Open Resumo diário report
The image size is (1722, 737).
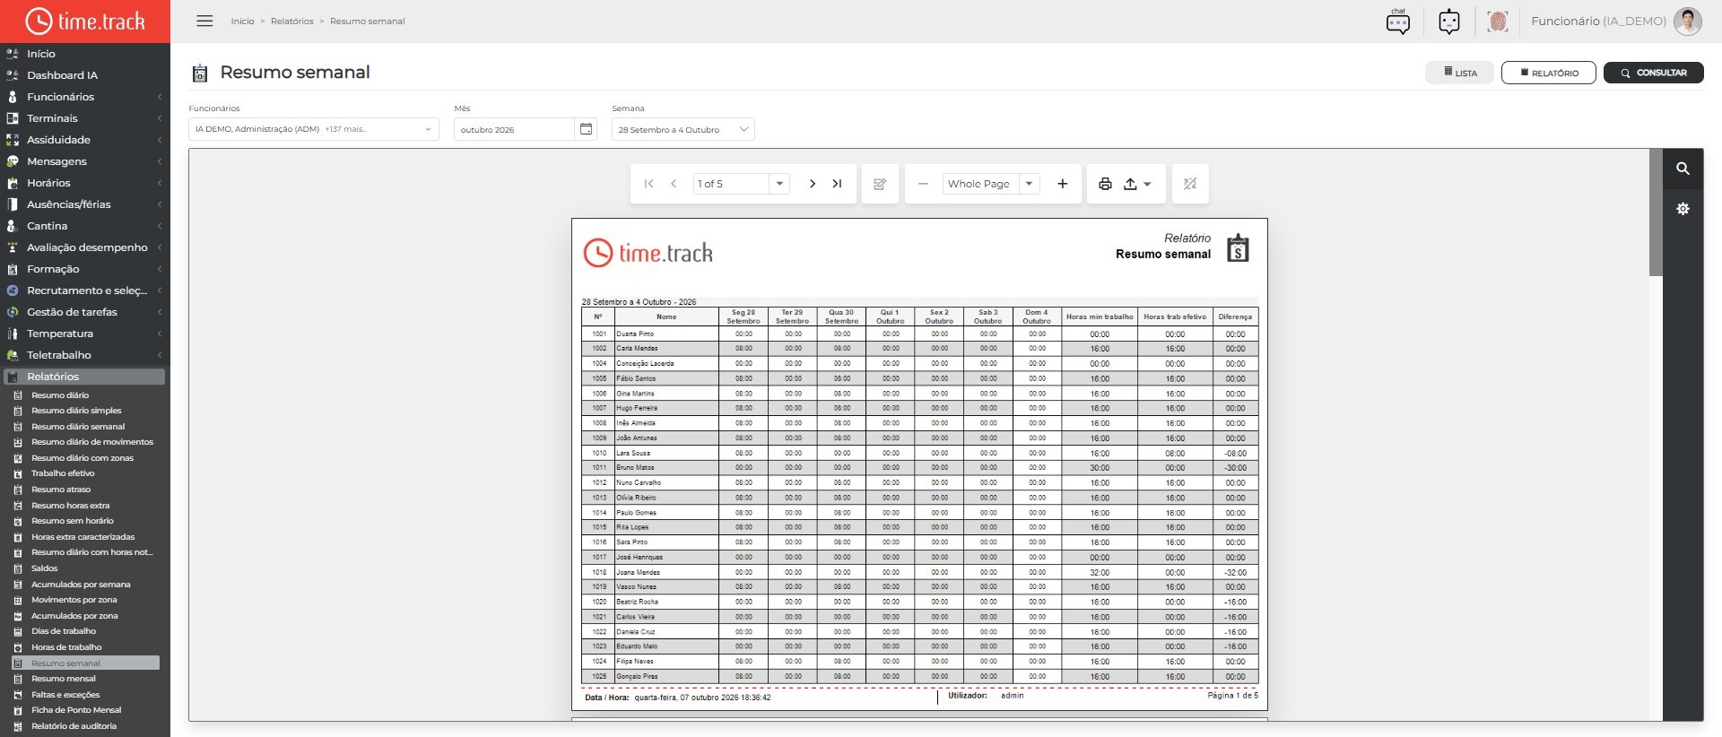click(x=60, y=395)
